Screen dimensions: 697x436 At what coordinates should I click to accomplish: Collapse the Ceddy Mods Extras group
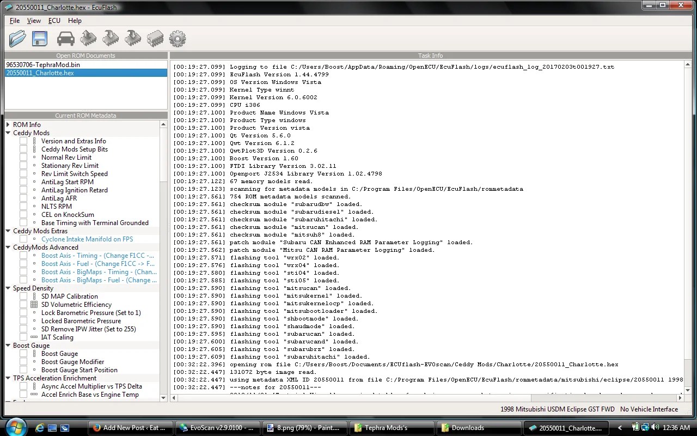point(8,231)
